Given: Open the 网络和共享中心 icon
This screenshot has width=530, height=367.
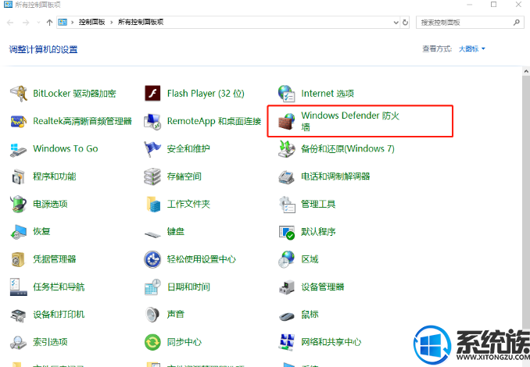Looking at the screenshot, I should tap(287, 343).
